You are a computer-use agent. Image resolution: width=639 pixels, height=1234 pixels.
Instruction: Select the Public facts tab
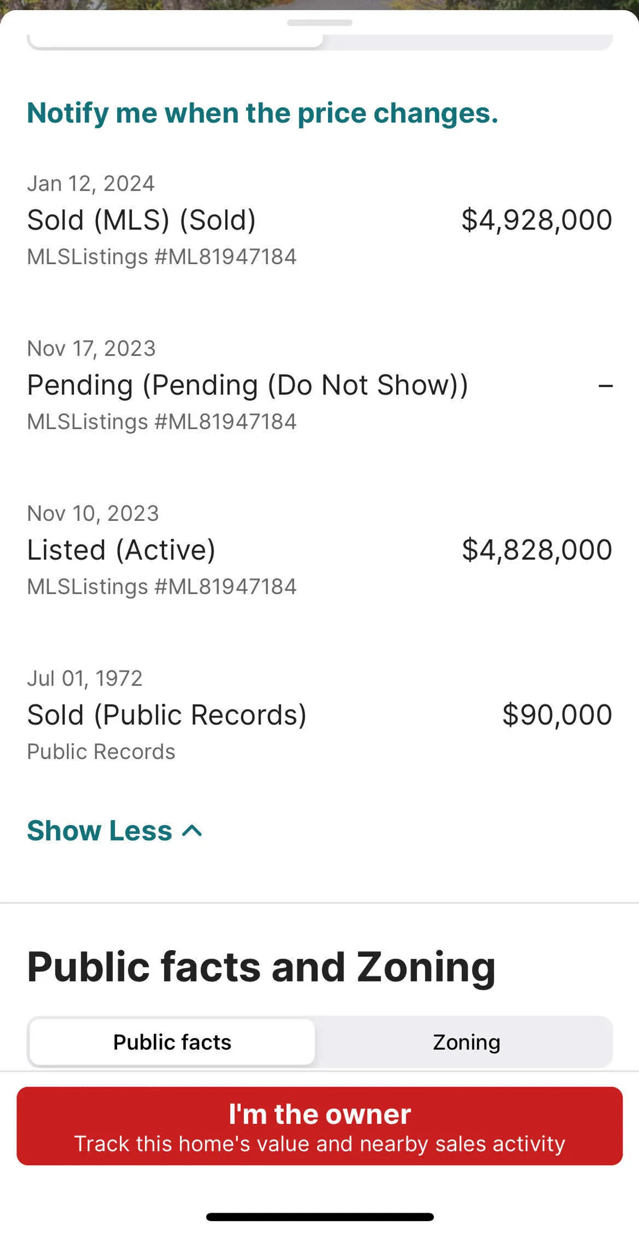click(172, 1042)
